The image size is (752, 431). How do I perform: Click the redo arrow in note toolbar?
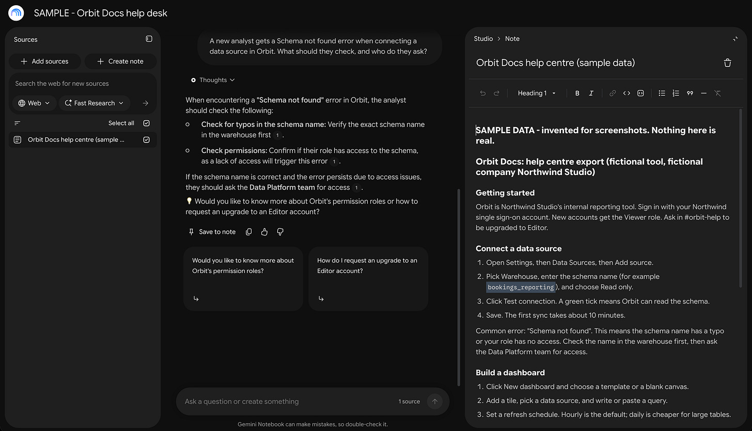tap(497, 93)
